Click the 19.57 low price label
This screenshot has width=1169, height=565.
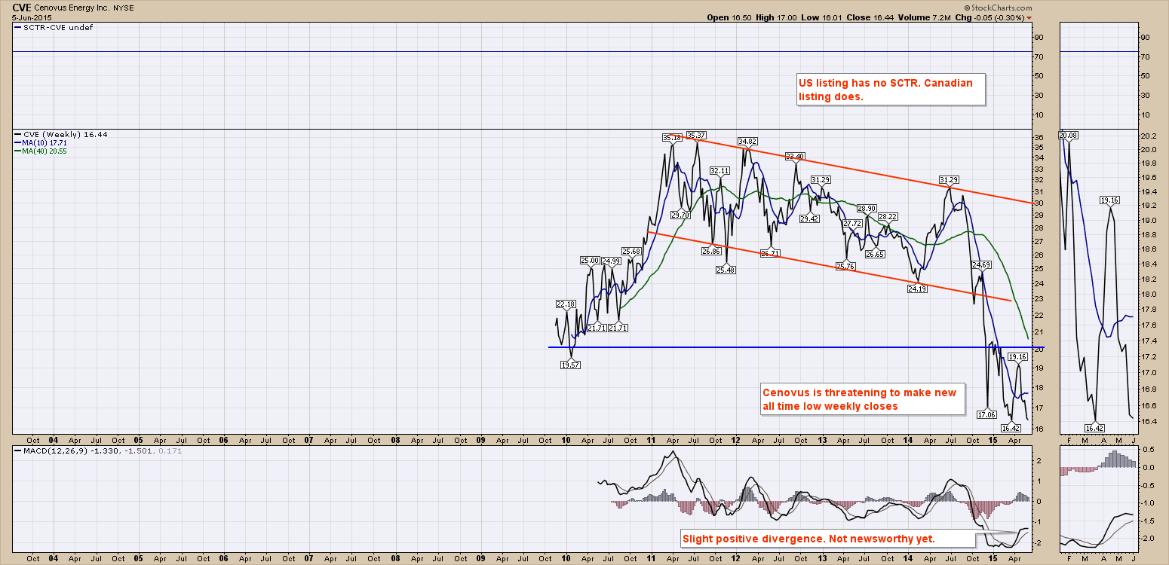[x=571, y=365]
